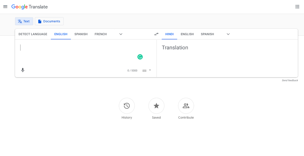Swap source and target languages
The image size is (304, 156).
156,34
